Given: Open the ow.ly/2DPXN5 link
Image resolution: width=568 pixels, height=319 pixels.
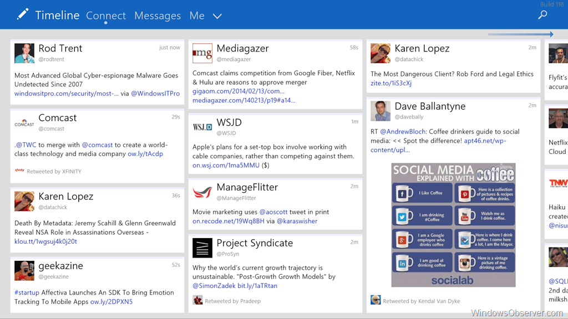Looking at the screenshot, I should pos(111,302).
